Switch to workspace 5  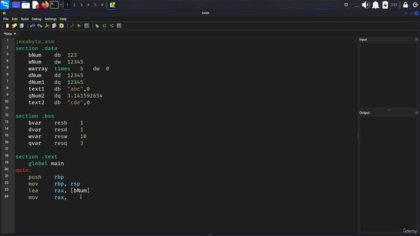95,5
